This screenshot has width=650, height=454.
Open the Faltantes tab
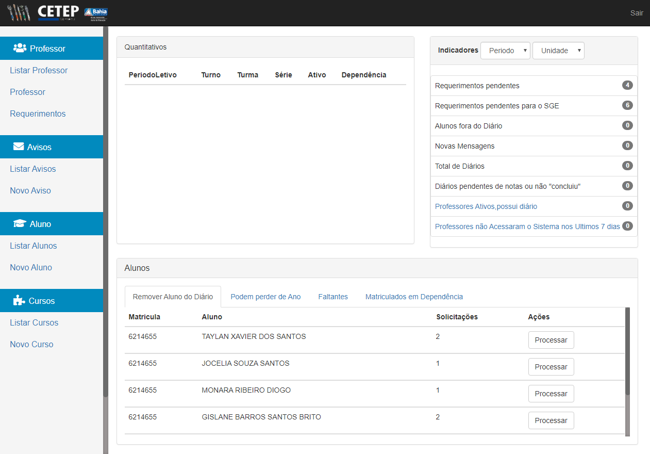(x=333, y=297)
